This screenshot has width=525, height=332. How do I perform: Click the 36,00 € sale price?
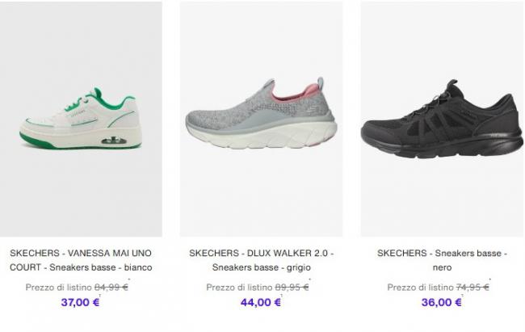442,303
